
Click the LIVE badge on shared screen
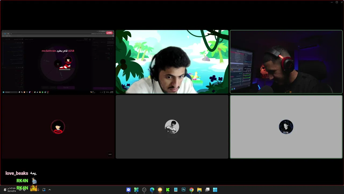(109, 33)
